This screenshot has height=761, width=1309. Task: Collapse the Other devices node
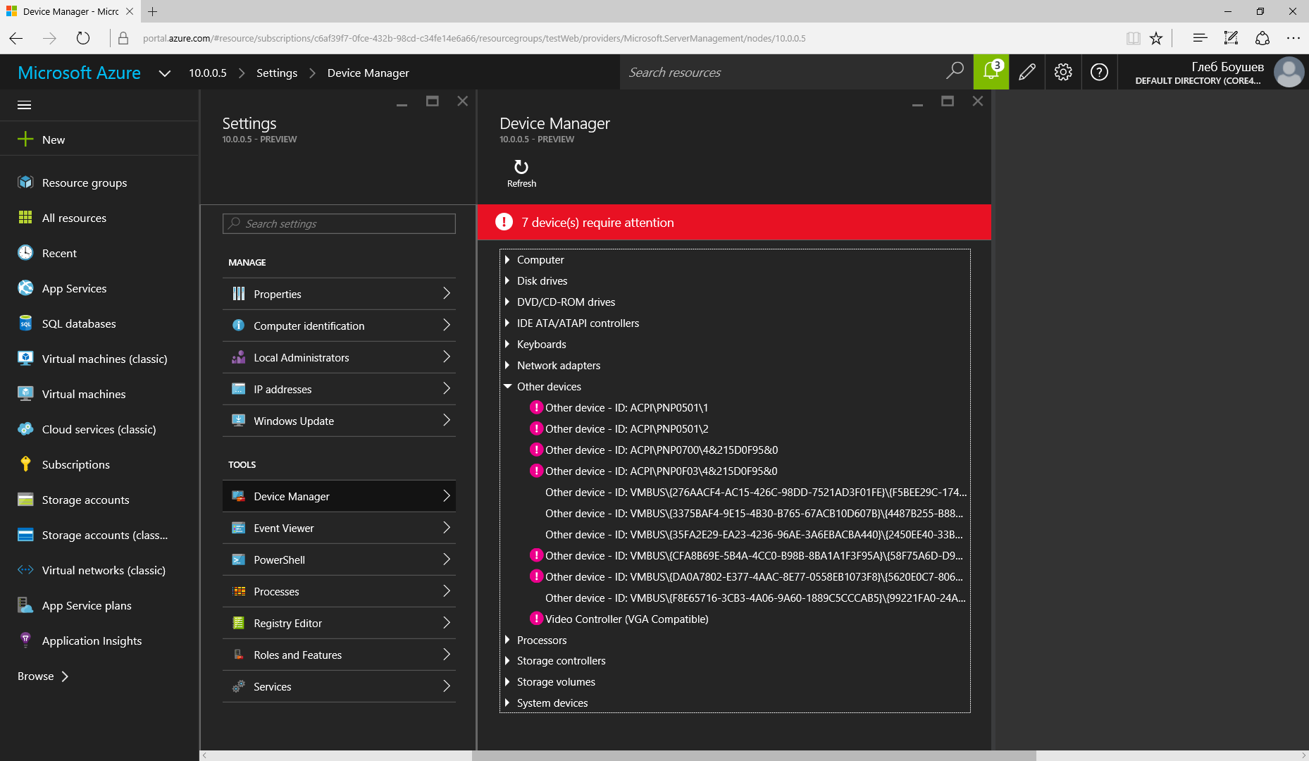(507, 386)
